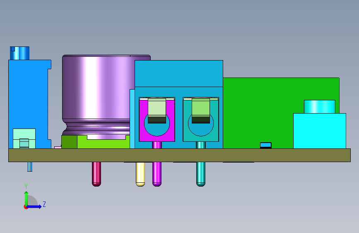Image resolution: width=359 pixels, height=233 pixels.
Task: Select the crimson pin below the board
Action: coord(96,174)
